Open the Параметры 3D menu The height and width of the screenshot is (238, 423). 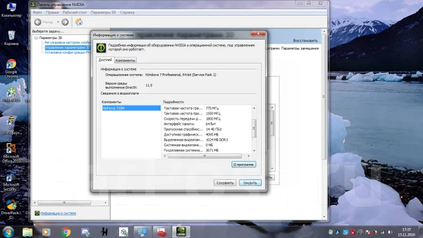click(x=103, y=13)
